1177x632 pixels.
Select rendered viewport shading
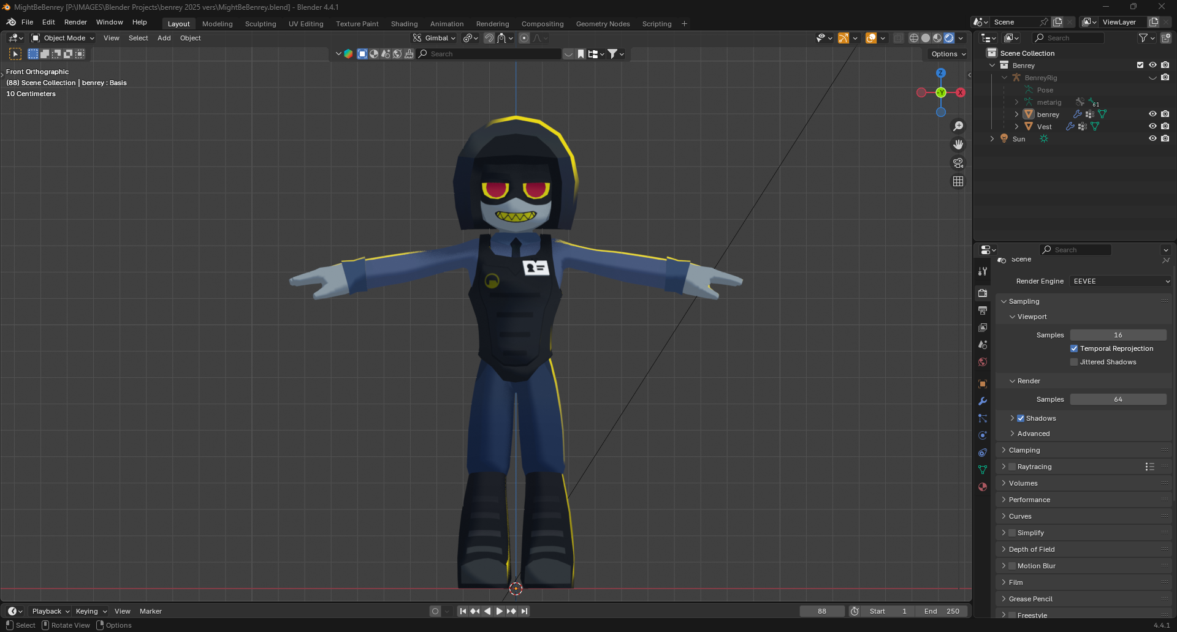pyautogui.click(x=949, y=38)
